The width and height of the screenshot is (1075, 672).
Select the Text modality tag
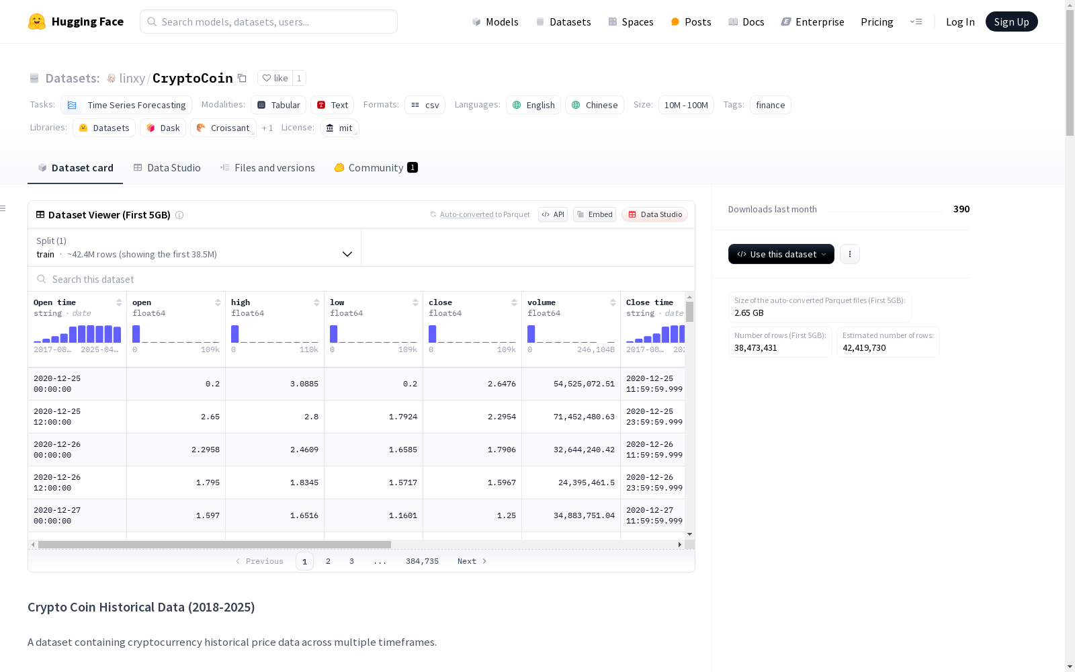click(x=333, y=105)
